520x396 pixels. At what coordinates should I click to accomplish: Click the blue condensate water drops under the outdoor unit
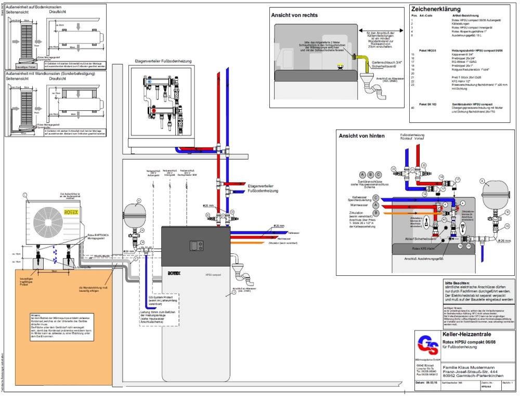pyautogui.click(x=56, y=255)
